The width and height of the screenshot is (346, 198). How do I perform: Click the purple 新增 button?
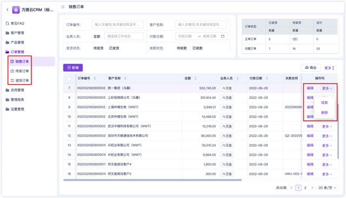(x=73, y=67)
